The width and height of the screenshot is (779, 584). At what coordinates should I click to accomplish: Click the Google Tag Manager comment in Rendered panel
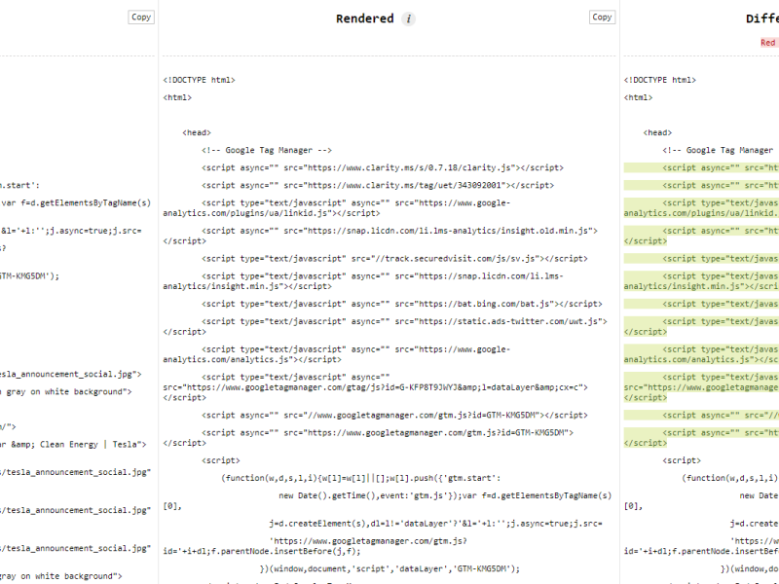(267, 150)
